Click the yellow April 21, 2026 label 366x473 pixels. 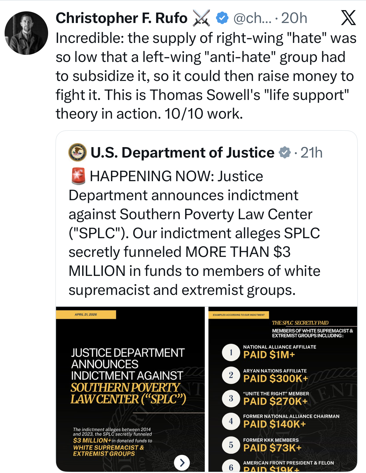coord(86,315)
